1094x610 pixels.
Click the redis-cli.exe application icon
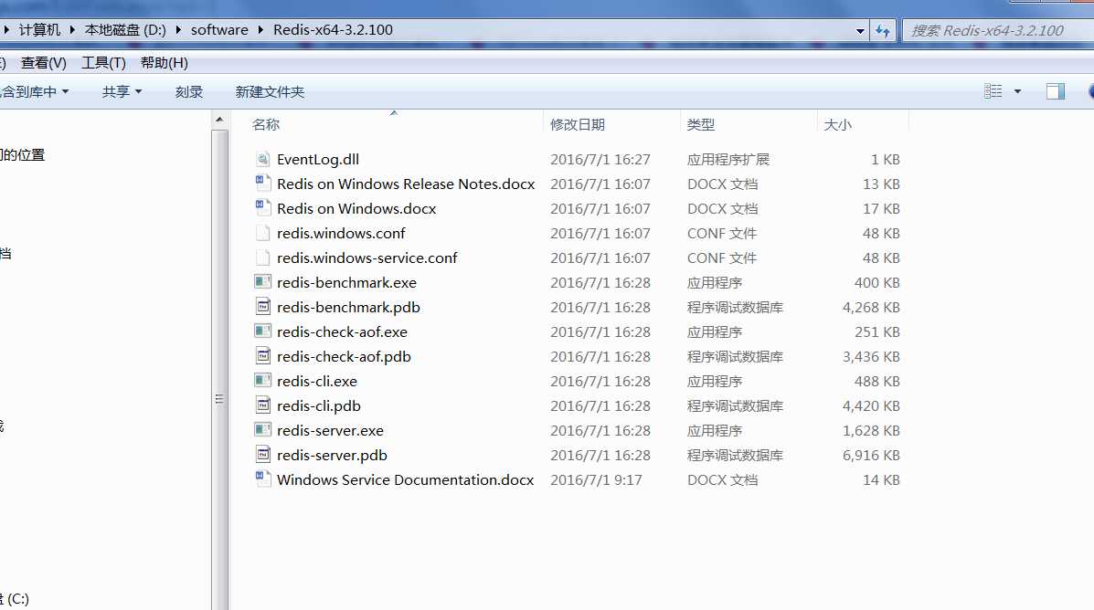(262, 381)
